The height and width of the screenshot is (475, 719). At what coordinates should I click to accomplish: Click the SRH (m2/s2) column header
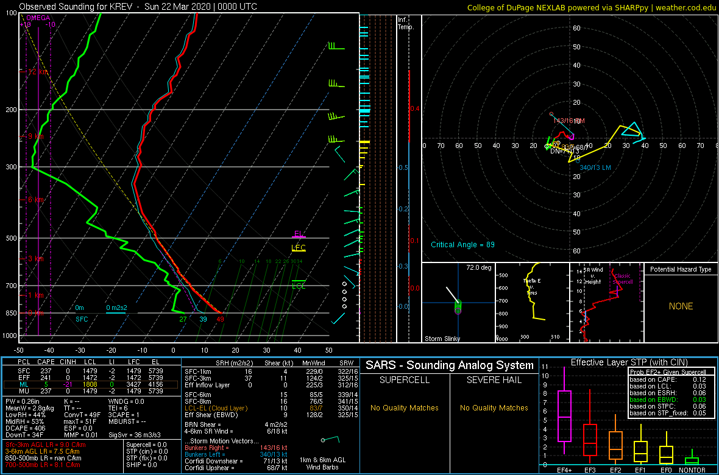click(x=234, y=362)
